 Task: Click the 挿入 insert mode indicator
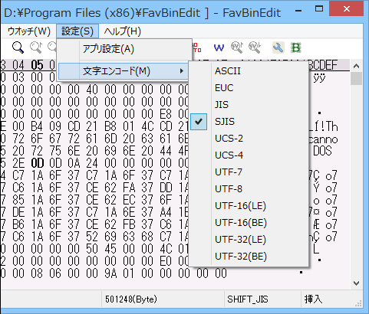tap(313, 299)
